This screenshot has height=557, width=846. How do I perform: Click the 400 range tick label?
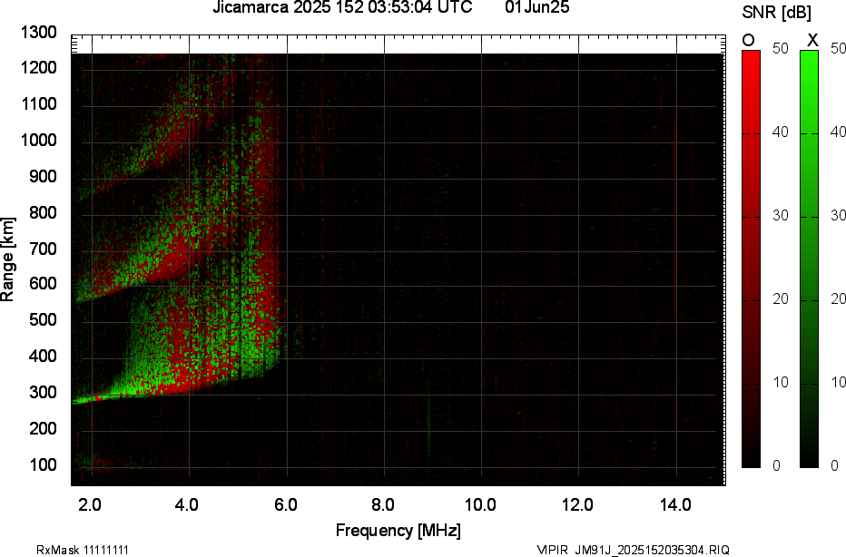coord(42,356)
